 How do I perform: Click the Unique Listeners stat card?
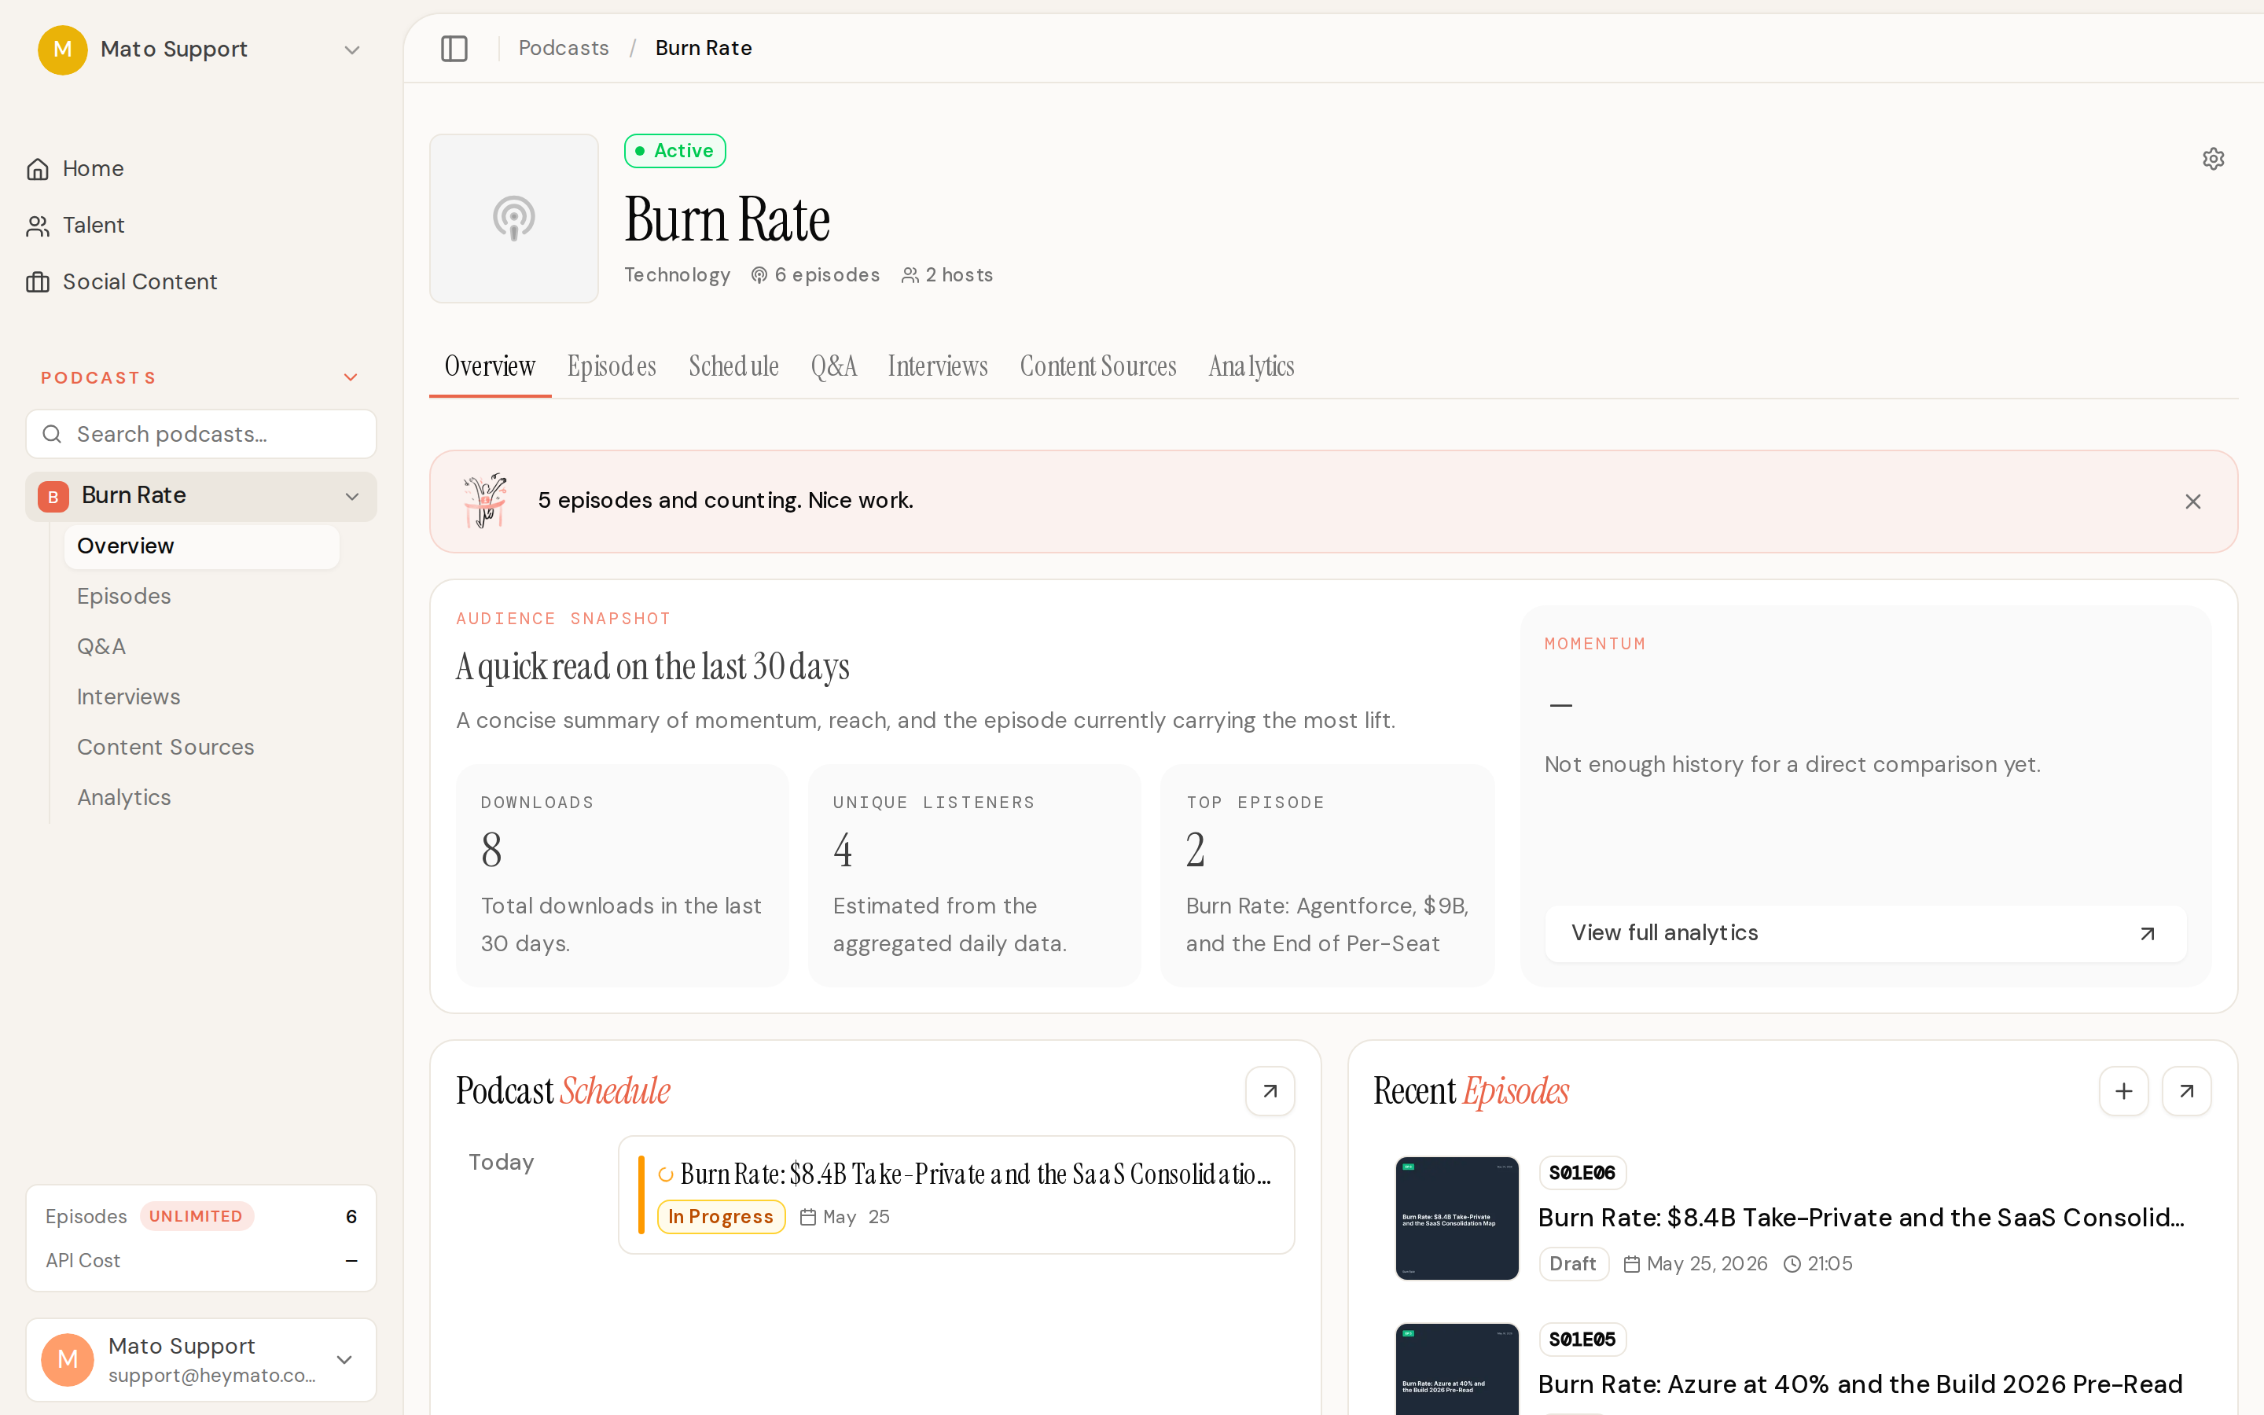click(x=974, y=875)
